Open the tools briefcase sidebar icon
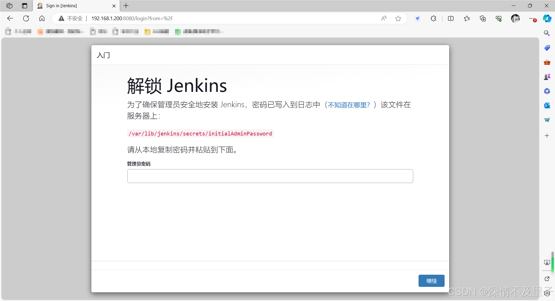The height and width of the screenshot is (301, 555). pos(547,62)
